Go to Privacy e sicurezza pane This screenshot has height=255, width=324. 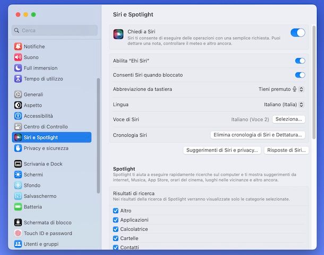[x=52, y=148]
